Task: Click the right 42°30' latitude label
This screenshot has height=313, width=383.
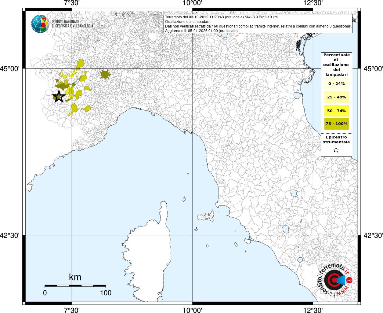Action: tap(373, 235)
